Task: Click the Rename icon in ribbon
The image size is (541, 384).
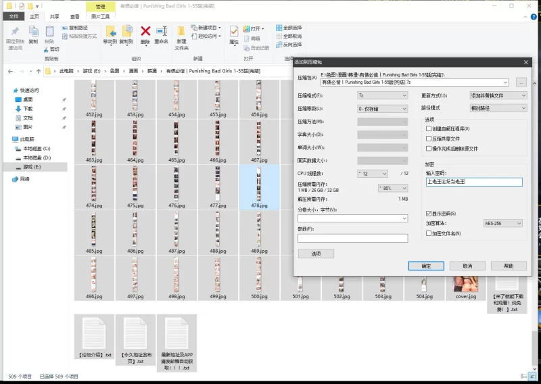Action: (x=161, y=32)
